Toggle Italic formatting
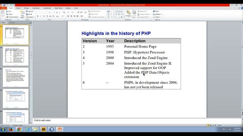The width and height of the screenshot is (243, 136). tap(41, 16)
